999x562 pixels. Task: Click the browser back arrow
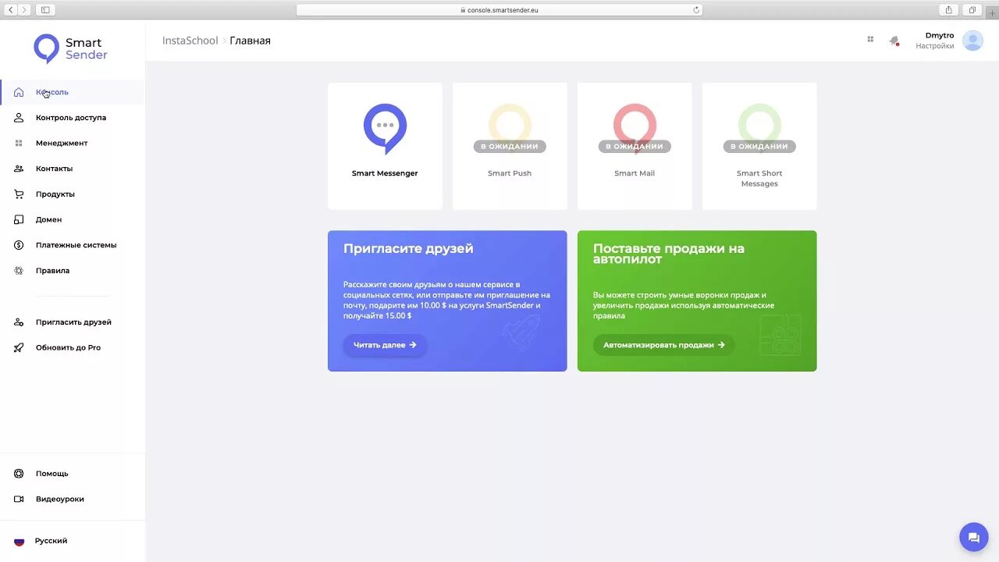pos(11,10)
